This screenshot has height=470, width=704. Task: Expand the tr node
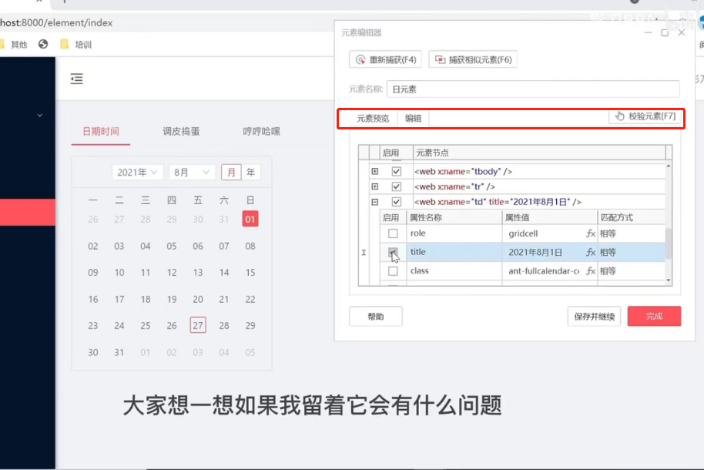[375, 186]
